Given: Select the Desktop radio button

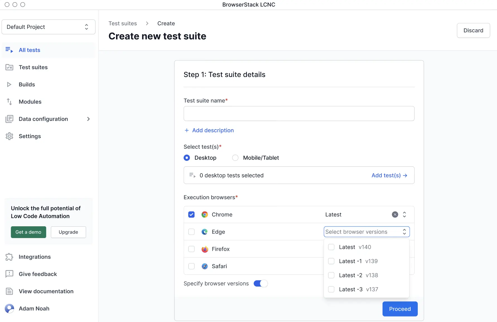Looking at the screenshot, I should click(x=187, y=158).
